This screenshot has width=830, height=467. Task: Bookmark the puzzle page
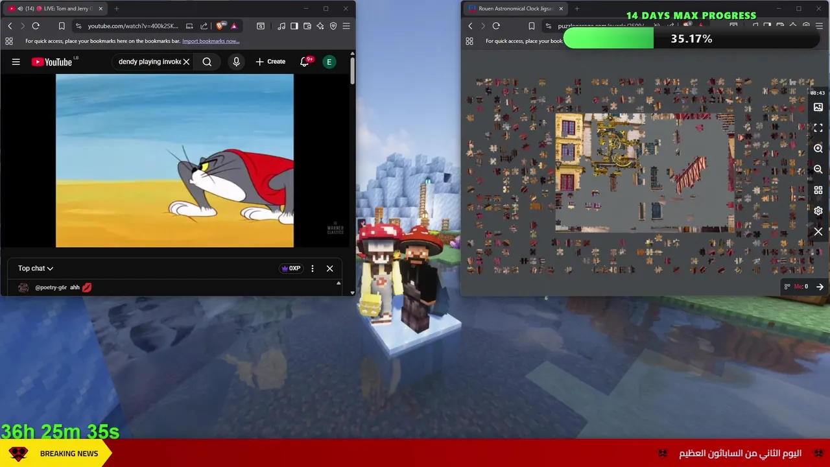(x=531, y=26)
